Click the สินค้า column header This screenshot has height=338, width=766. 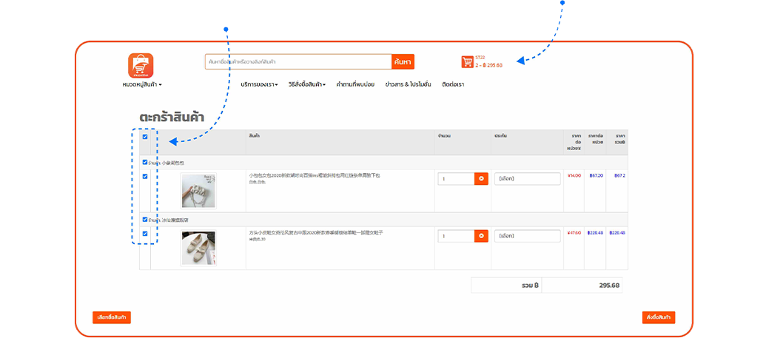pyautogui.click(x=254, y=135)
